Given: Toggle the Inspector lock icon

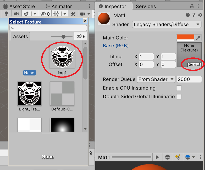Looking at the screenshot, I should pos(192,6).
